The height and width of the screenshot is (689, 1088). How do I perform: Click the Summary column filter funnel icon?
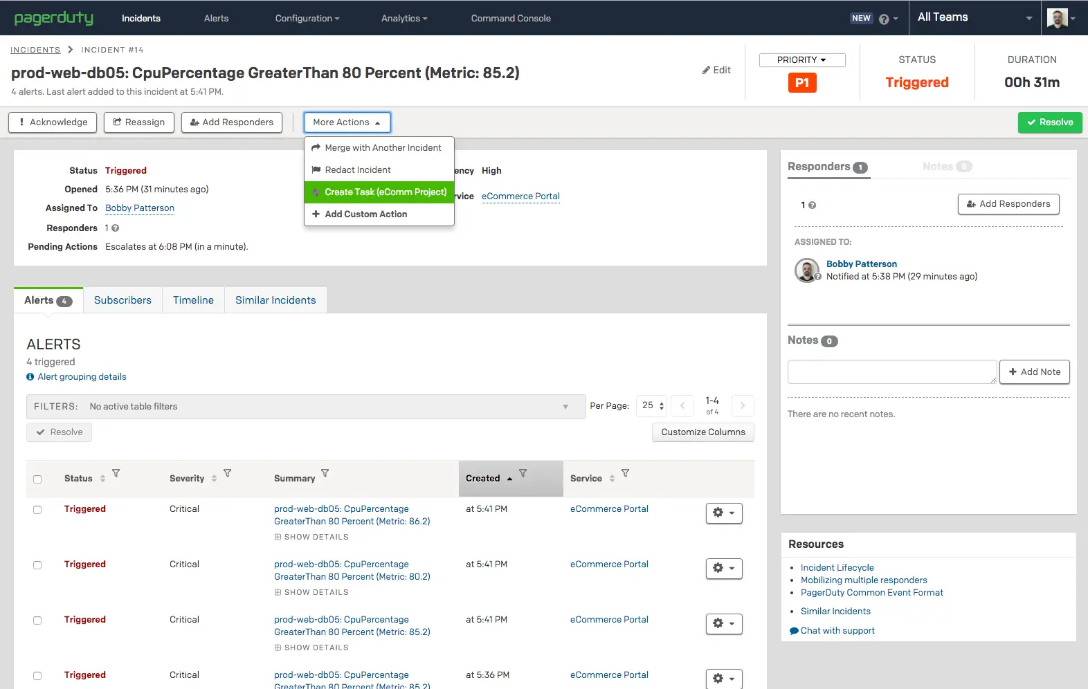325,474
